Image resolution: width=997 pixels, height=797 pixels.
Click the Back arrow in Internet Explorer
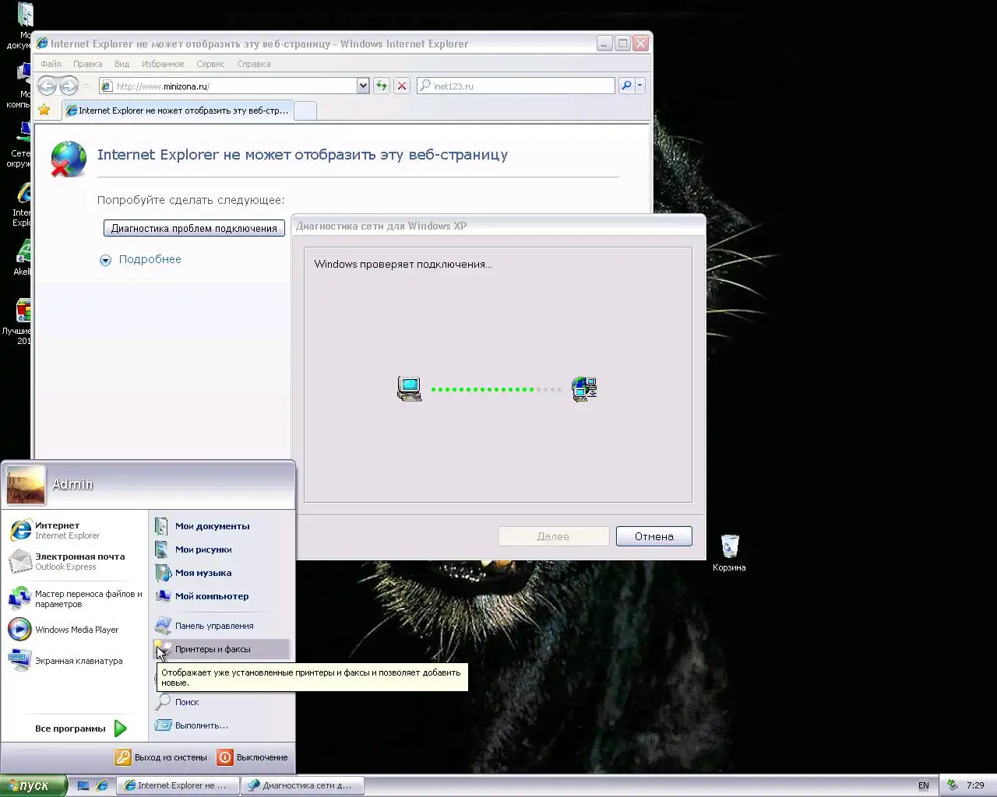[47, 86]
